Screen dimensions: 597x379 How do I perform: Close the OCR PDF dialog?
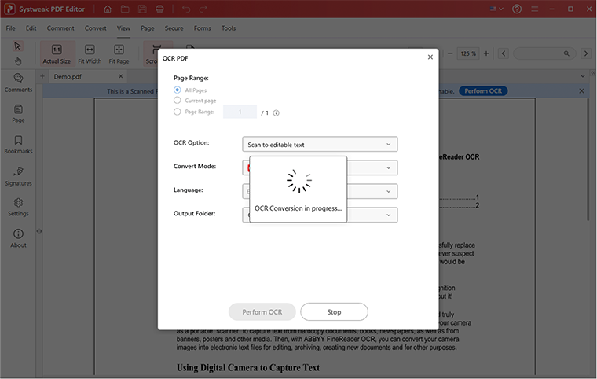[430, 57]
